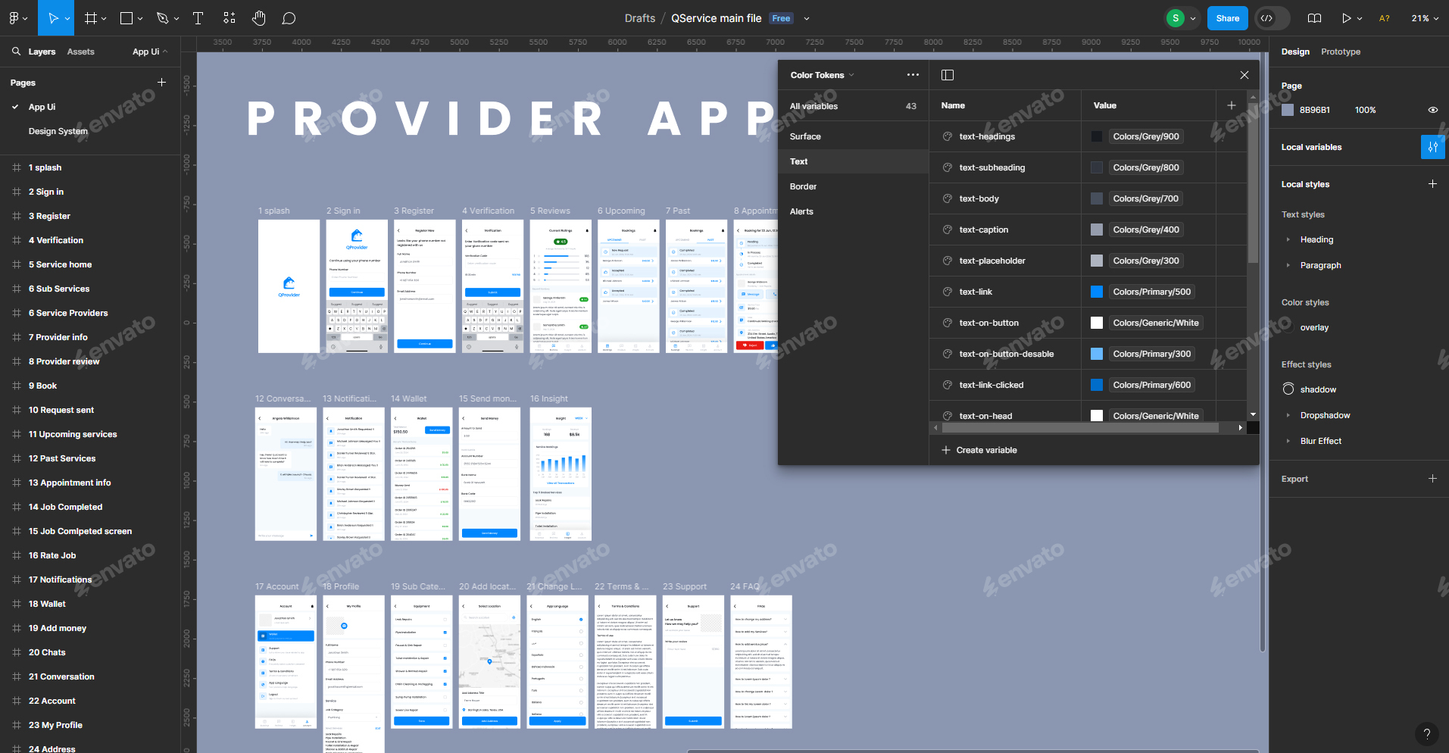Select the Frame tool
Viewport: 1449px width, 753px height.
[90, 17]
